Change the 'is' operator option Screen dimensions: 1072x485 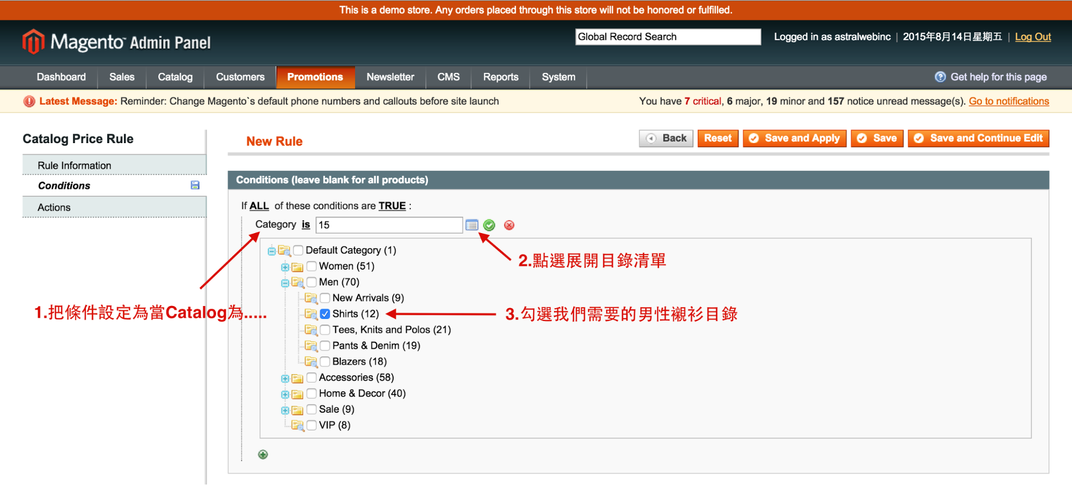pos(306,225)
